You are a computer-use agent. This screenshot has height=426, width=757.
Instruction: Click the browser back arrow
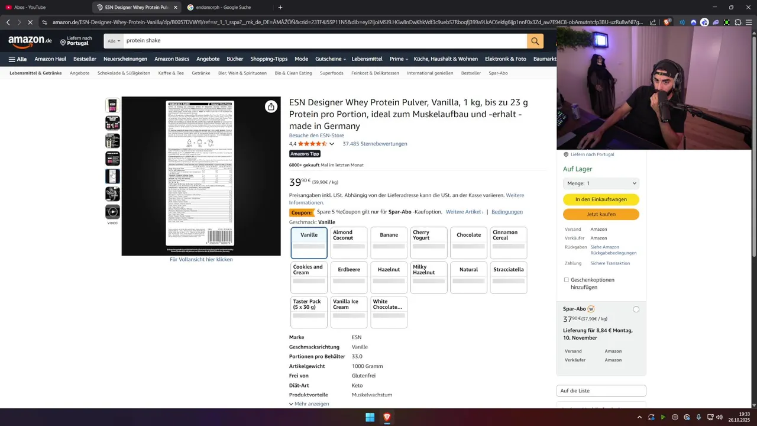coord(8,22)
